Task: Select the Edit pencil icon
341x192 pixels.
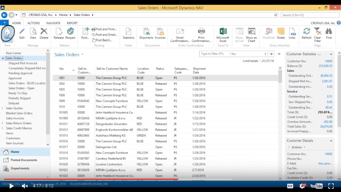Action: click(22, 32)
